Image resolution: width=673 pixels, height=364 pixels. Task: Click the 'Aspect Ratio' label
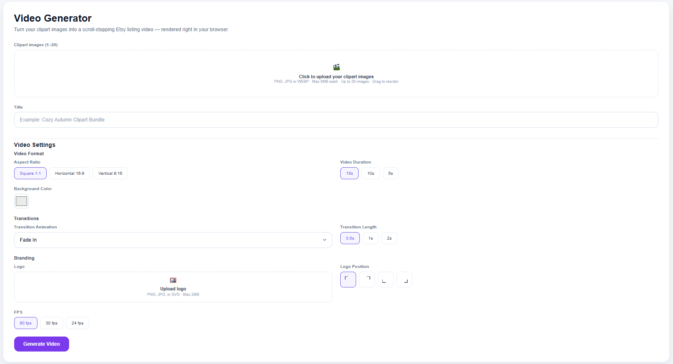click(x=27, y=162)
